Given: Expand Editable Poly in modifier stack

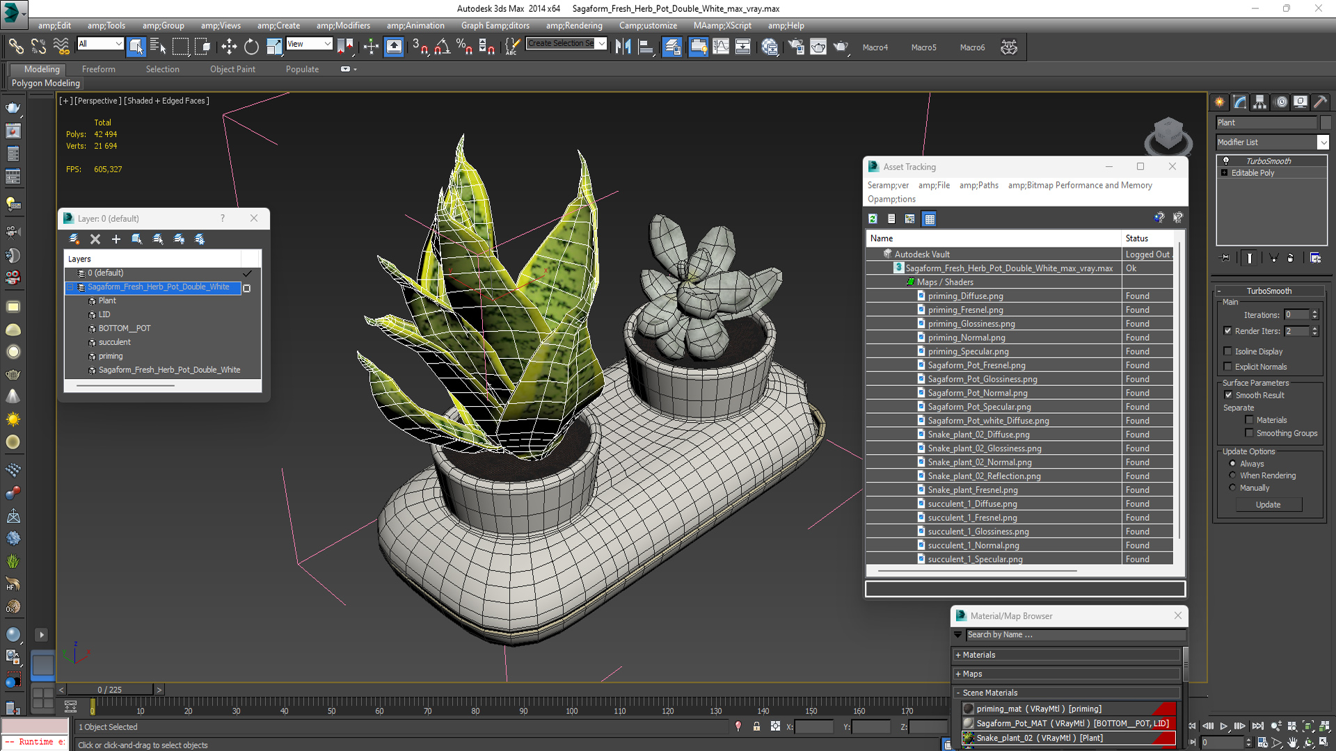Looking at the screenshot, I should pos(1225,172).
